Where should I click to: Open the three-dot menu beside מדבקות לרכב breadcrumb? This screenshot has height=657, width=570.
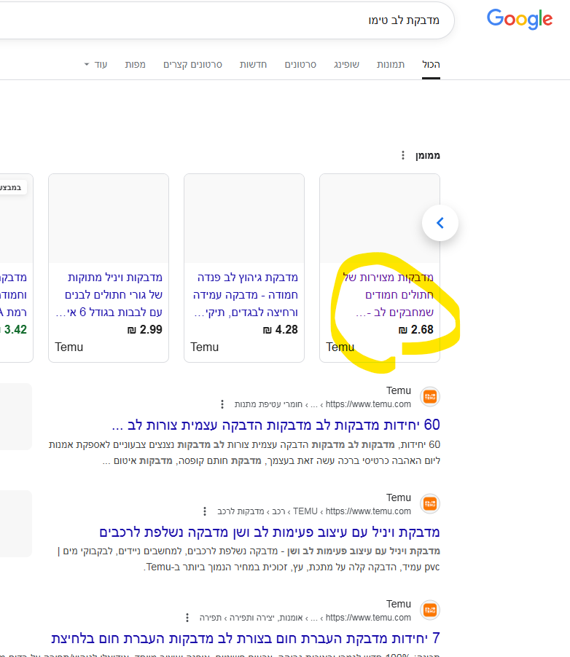click(205, 511)
